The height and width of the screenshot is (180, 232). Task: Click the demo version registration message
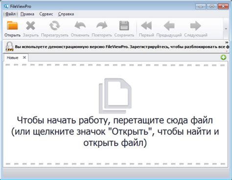[122, 46]
